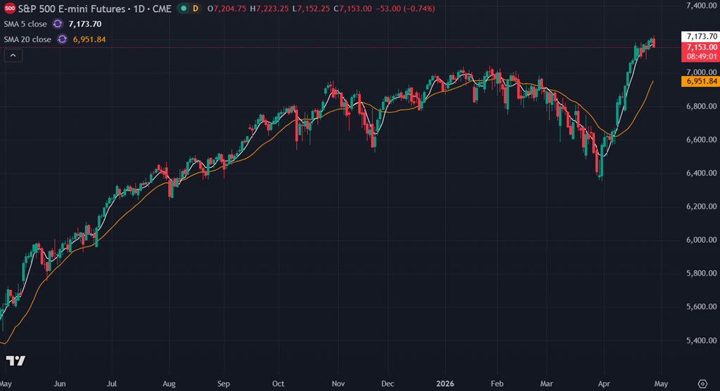Click the refresh icon beside SMA 20
The width and height of the screenshot is (720, 391).
tap(63, 39)
